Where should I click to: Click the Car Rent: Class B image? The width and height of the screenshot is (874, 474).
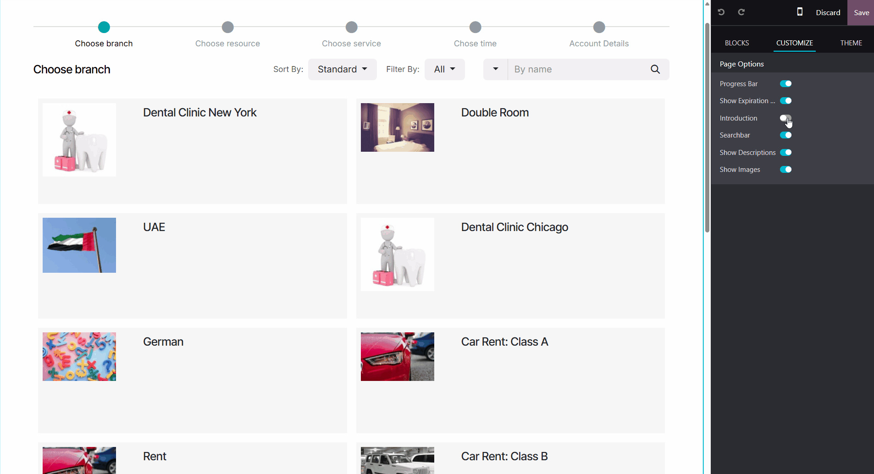[x=398, y=460]
